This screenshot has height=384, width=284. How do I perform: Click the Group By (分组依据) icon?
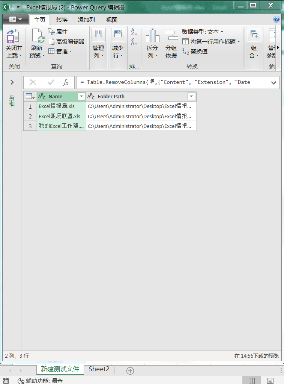pos(171,35)
